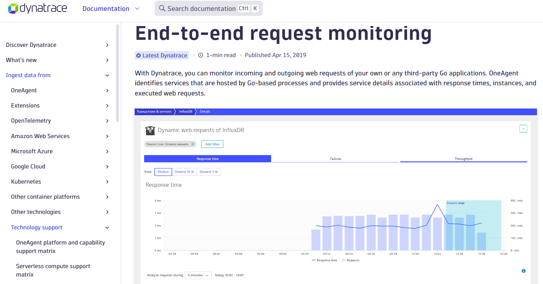Viewport: 543px width, 284px height.
Task: Open 'Serverless compute support matrix' page
Action: point(53,270)
